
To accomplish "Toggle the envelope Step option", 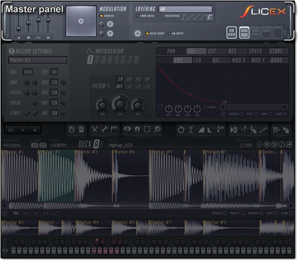I will click(x=256, y=114).
